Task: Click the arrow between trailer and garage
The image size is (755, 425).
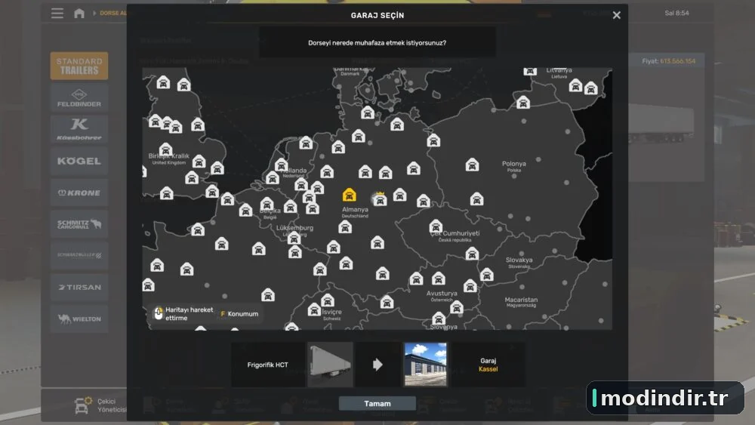Action: [x=377, y=365]
